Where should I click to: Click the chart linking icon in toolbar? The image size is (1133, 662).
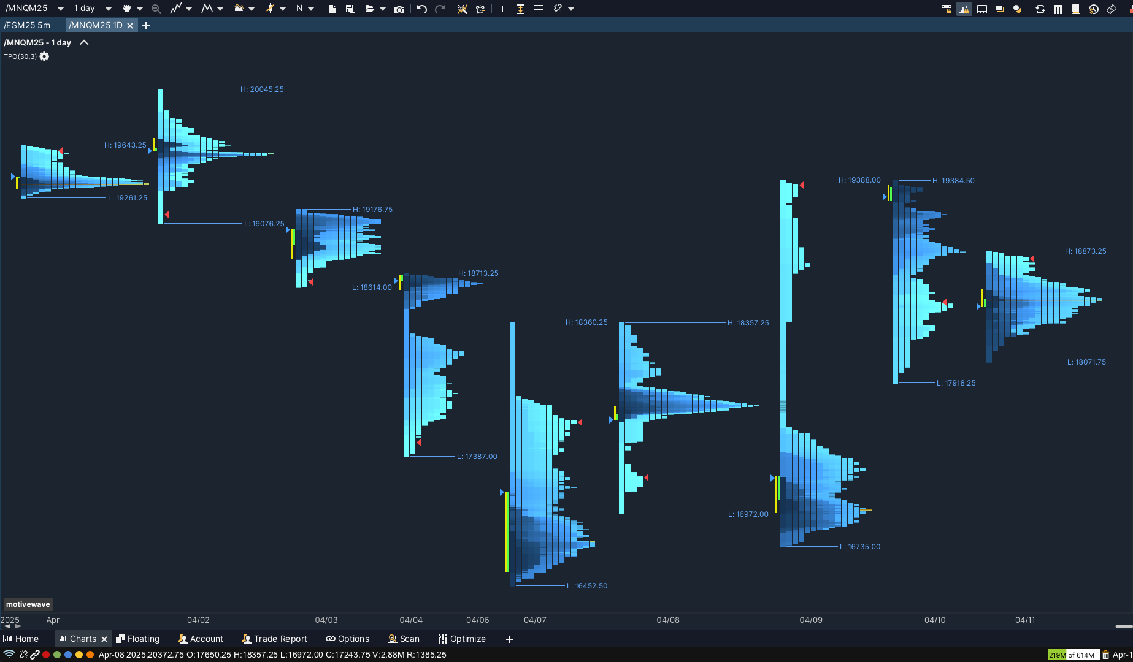coord(558,9)
